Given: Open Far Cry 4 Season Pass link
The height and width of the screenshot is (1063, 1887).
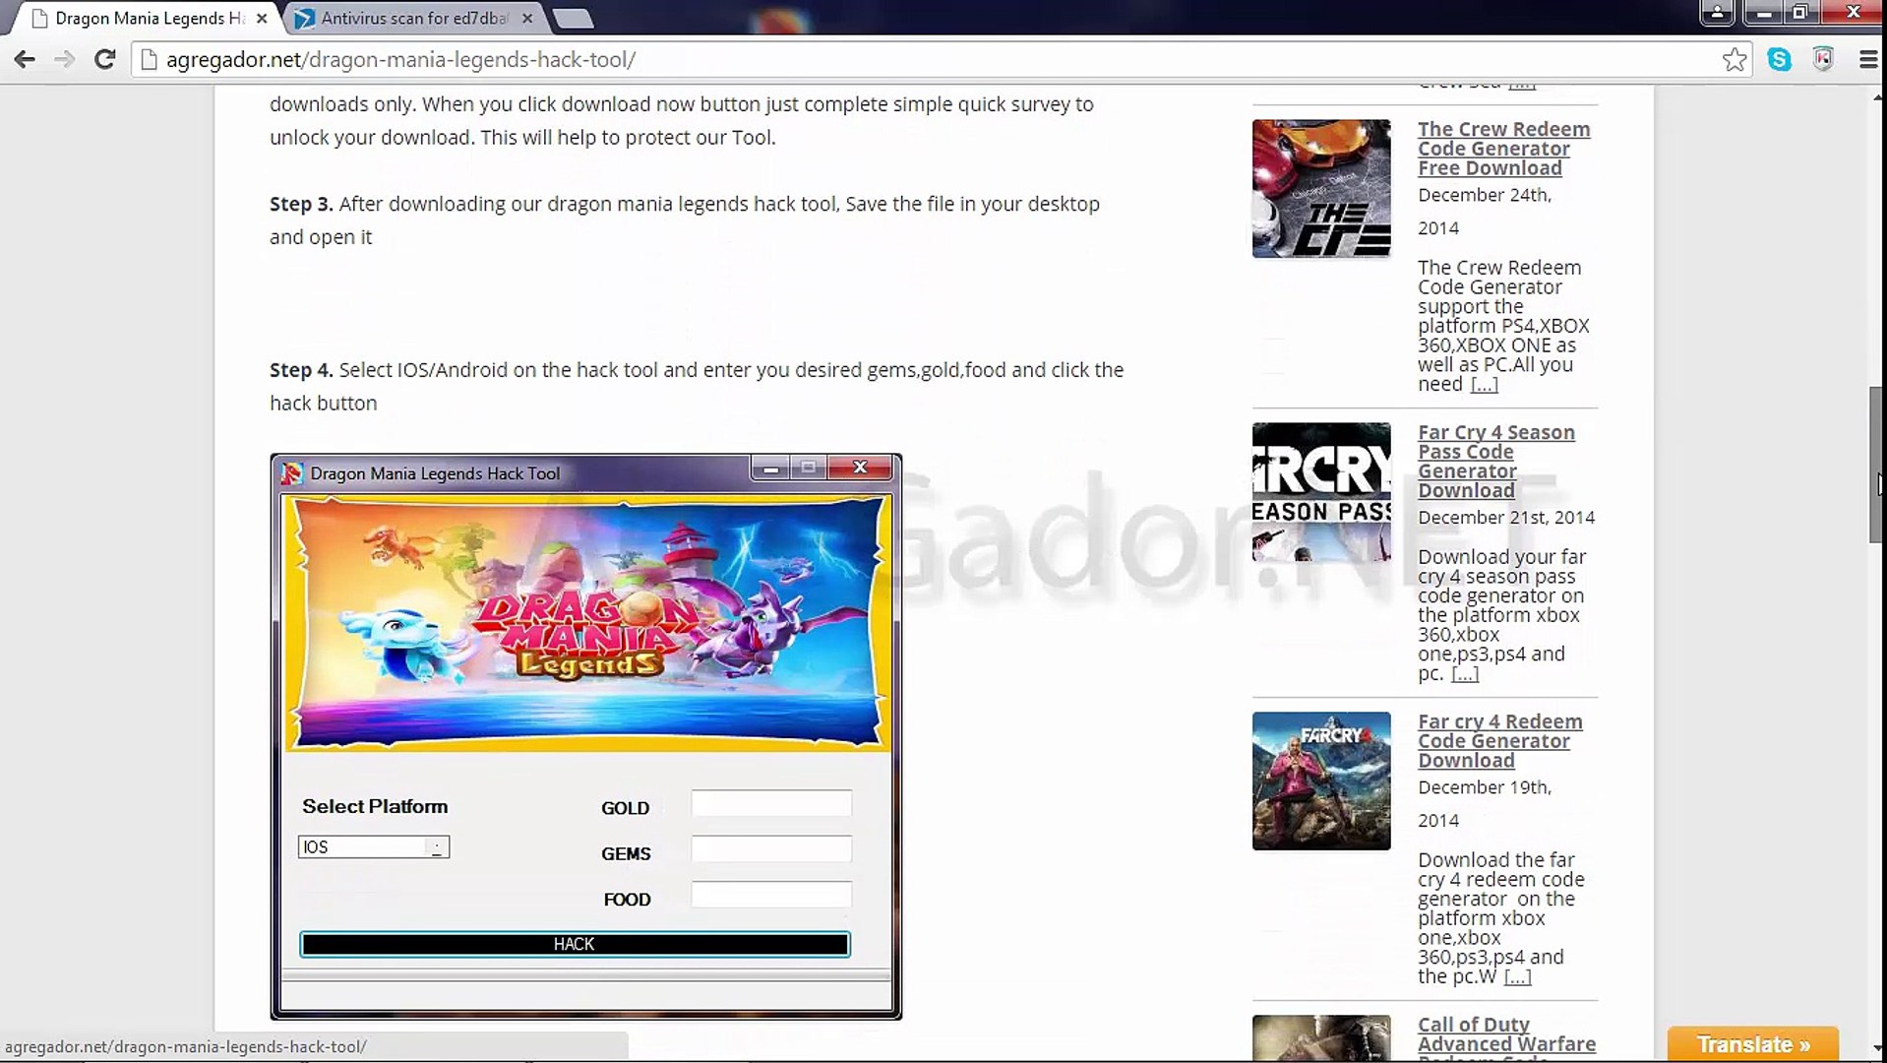Looking at the screenshot, I should click(x=1496, y=462).
